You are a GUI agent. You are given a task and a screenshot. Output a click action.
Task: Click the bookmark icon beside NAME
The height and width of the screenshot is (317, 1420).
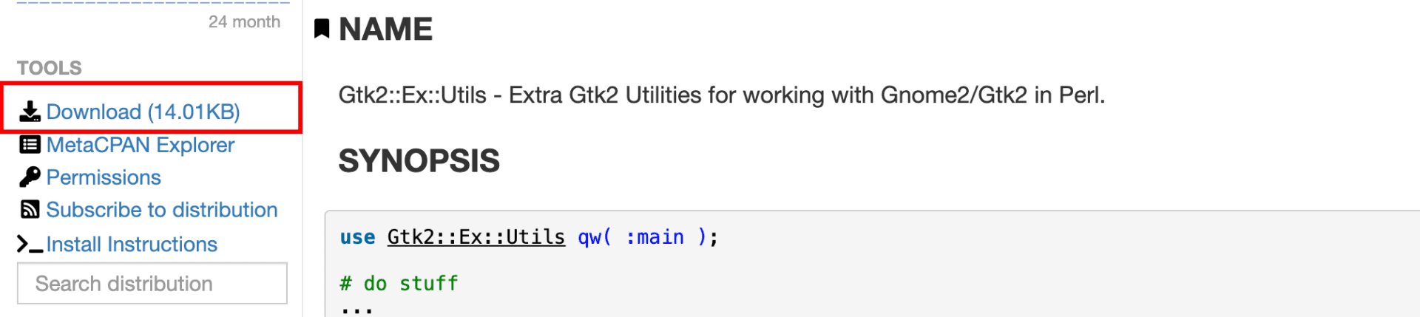click(322, 30)
